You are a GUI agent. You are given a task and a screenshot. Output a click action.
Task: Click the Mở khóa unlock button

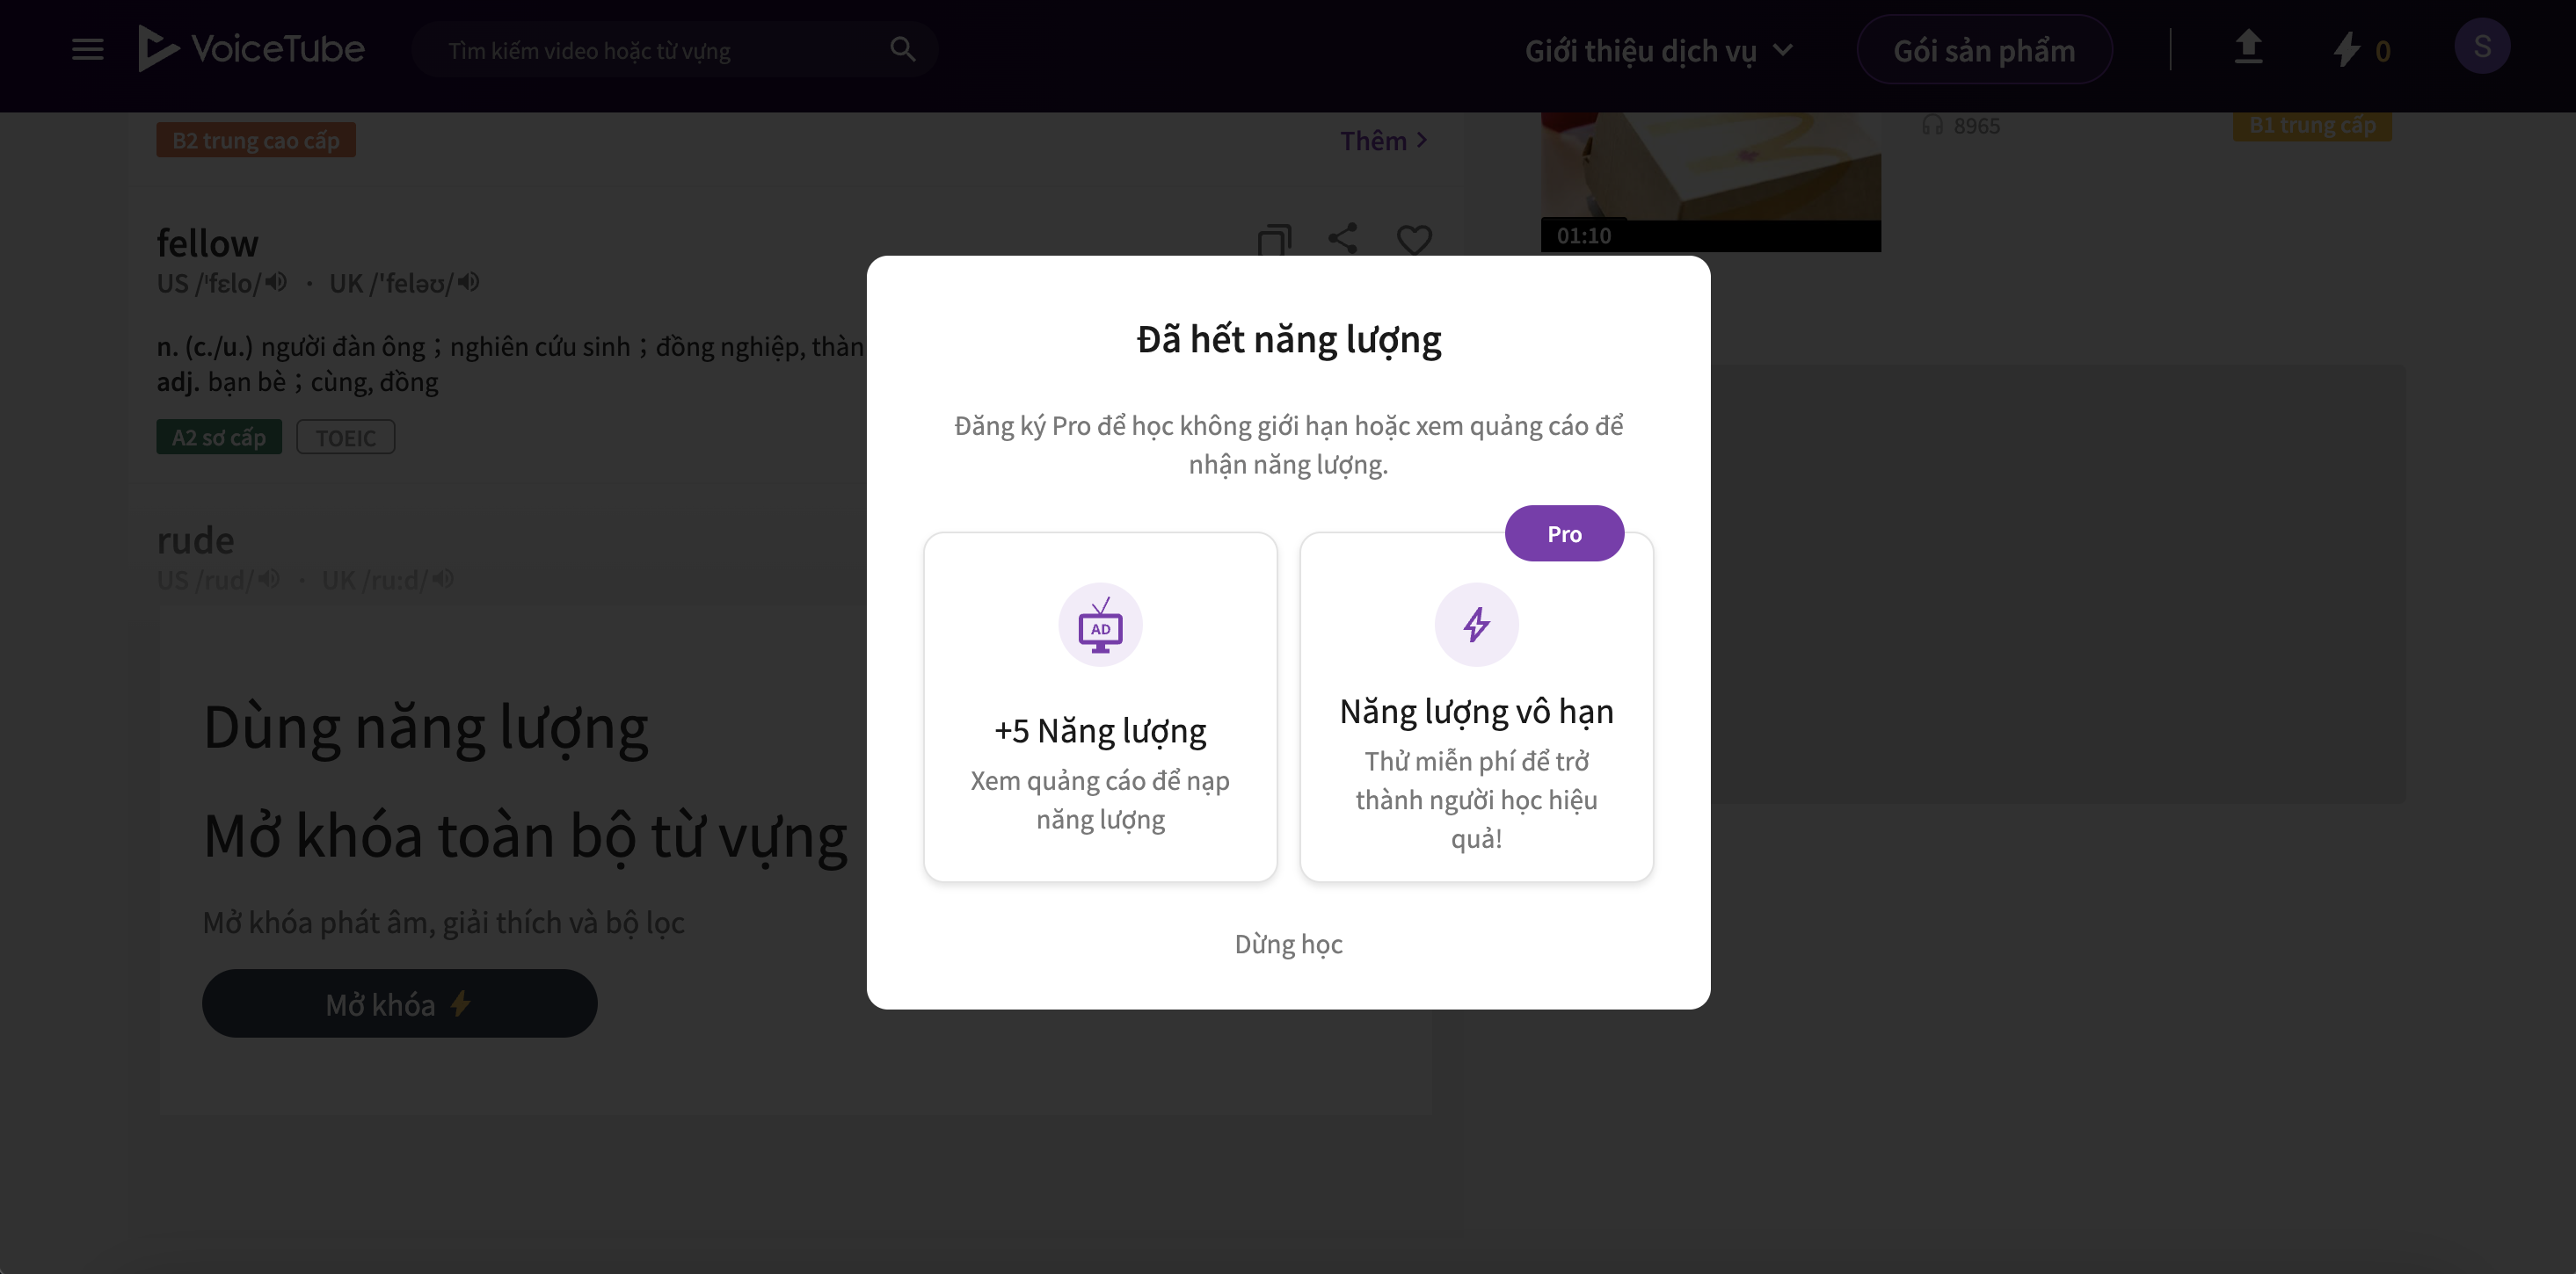[x=400, y=1003]
